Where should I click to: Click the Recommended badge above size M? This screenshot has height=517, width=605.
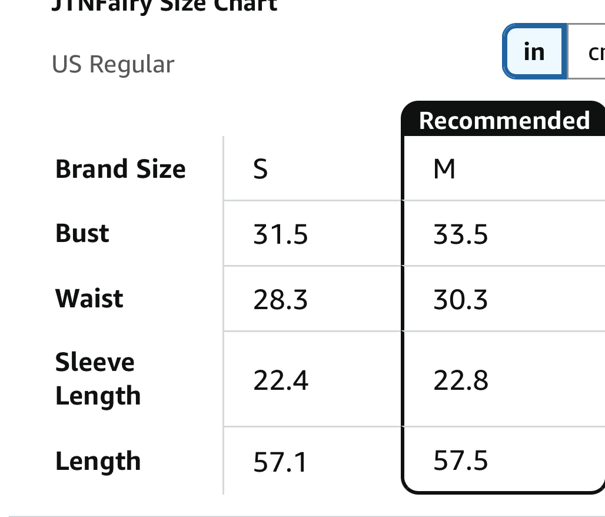point(504,120)
